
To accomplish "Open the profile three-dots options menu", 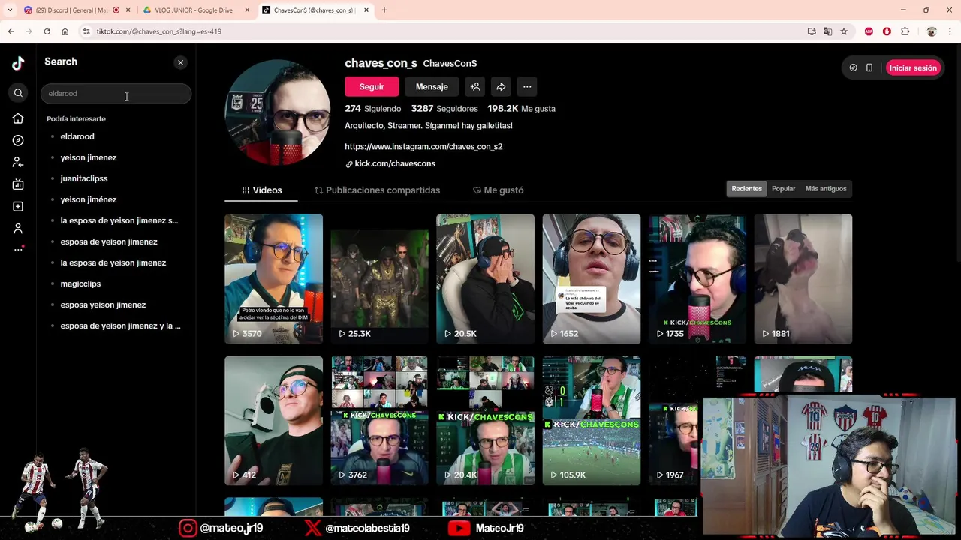I will (x=527, y=86).
